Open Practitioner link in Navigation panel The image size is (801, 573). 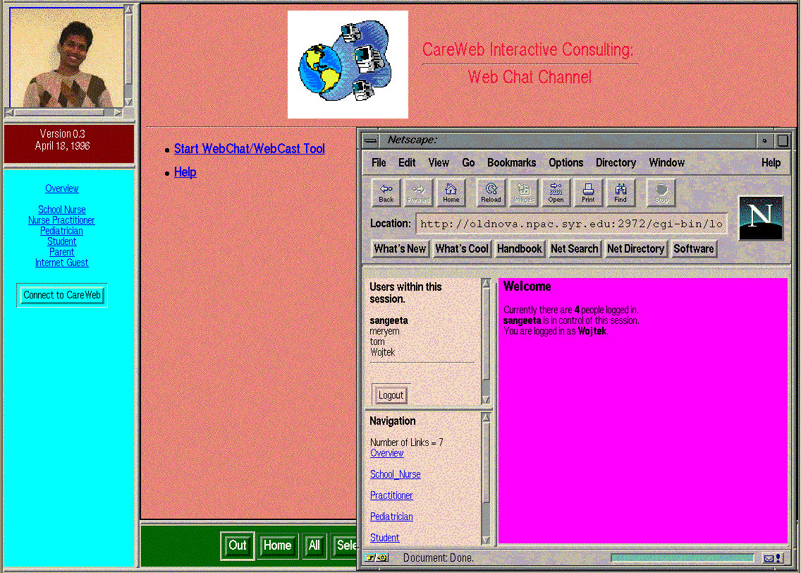click(391, 495)
